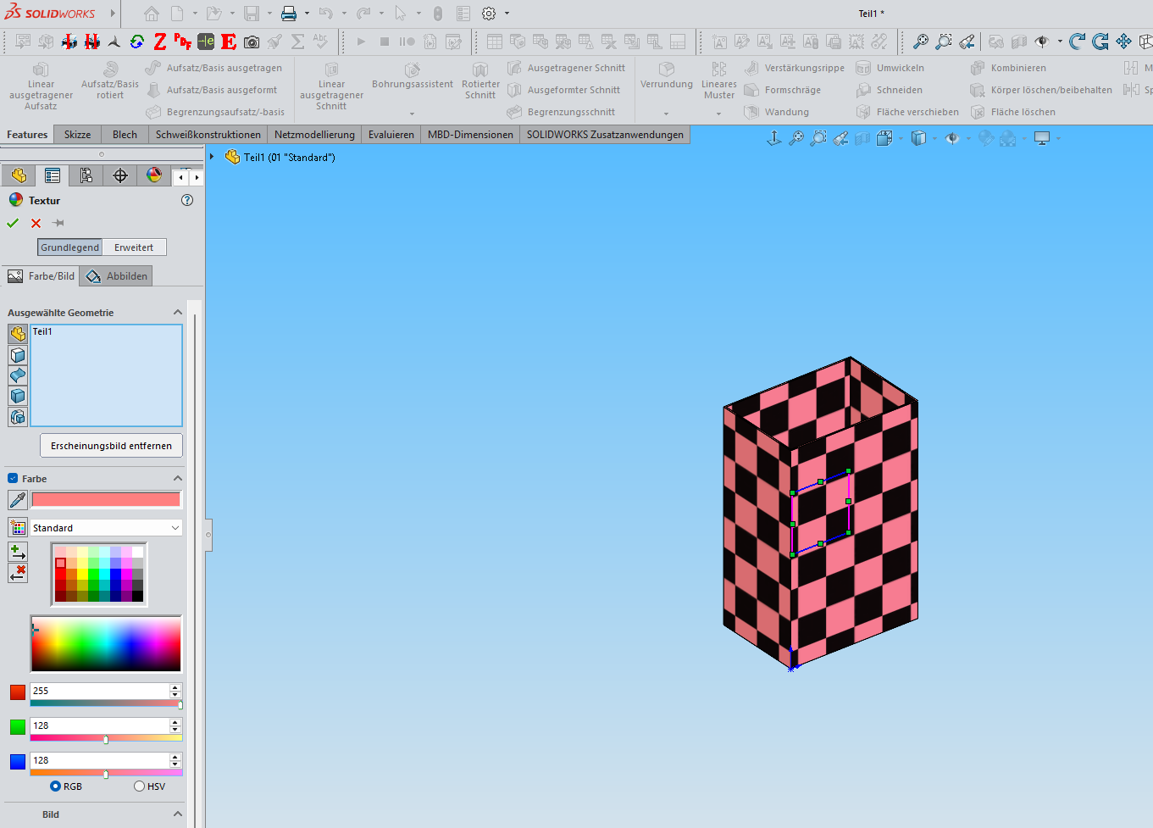Viewport: 1153px width, 828px height.
Task: Click the pushpin icon in Textur panel
Action: [58, 223]
